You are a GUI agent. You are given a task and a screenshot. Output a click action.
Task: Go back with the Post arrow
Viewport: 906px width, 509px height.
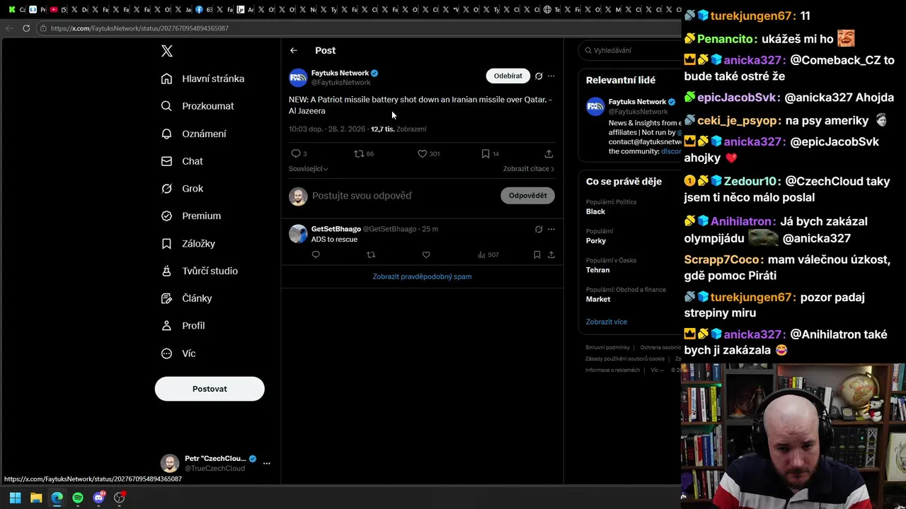click(293, 50)
